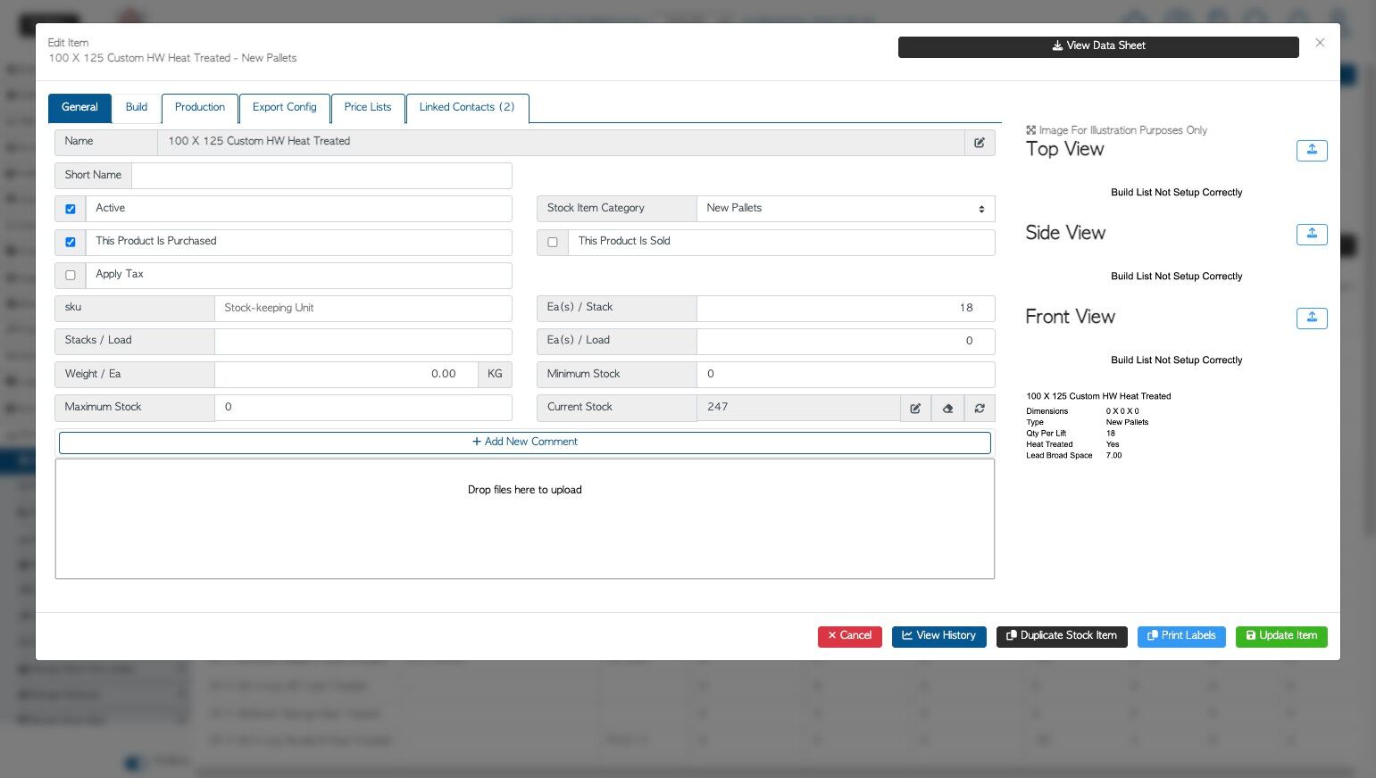Refresh Current Stock with the sync icon
The width and height of the screenshot is (1376, 778).
tap(980, 408)
